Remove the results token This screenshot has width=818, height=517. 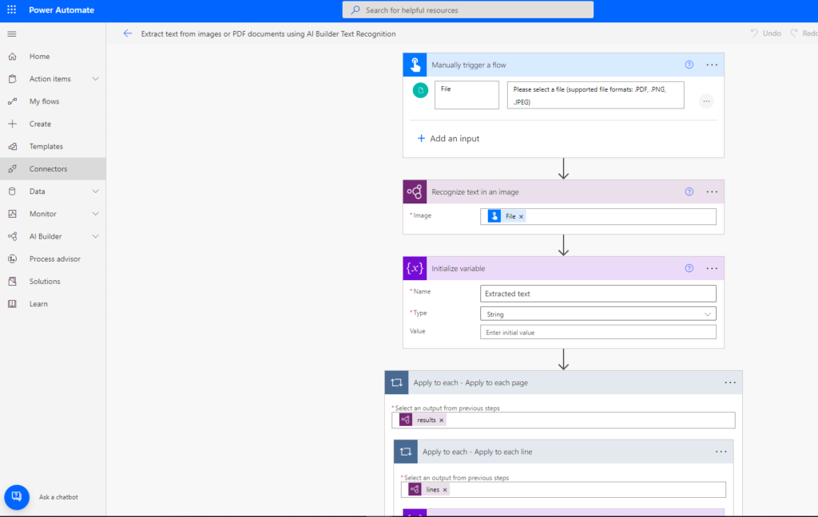441,420
